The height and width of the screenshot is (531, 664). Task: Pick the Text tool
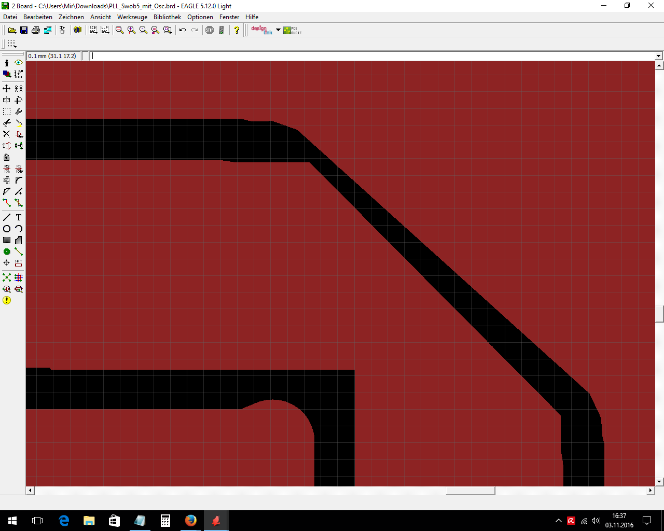(19, 217)
